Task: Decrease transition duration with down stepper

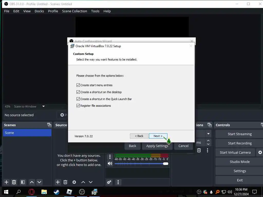Action: (208, 144)
